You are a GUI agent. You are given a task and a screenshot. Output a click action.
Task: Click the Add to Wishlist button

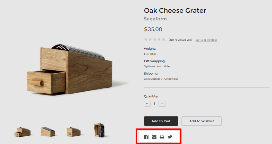[201, 121]
